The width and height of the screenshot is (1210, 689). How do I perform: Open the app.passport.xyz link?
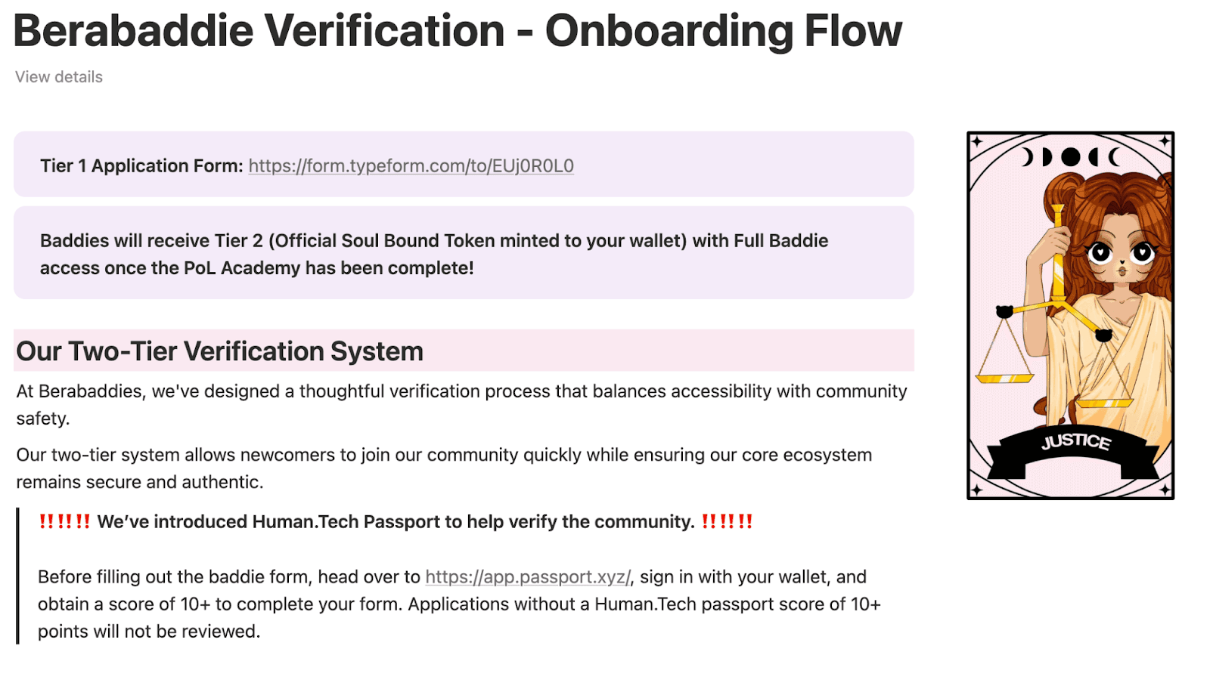(x=528, y=577)
